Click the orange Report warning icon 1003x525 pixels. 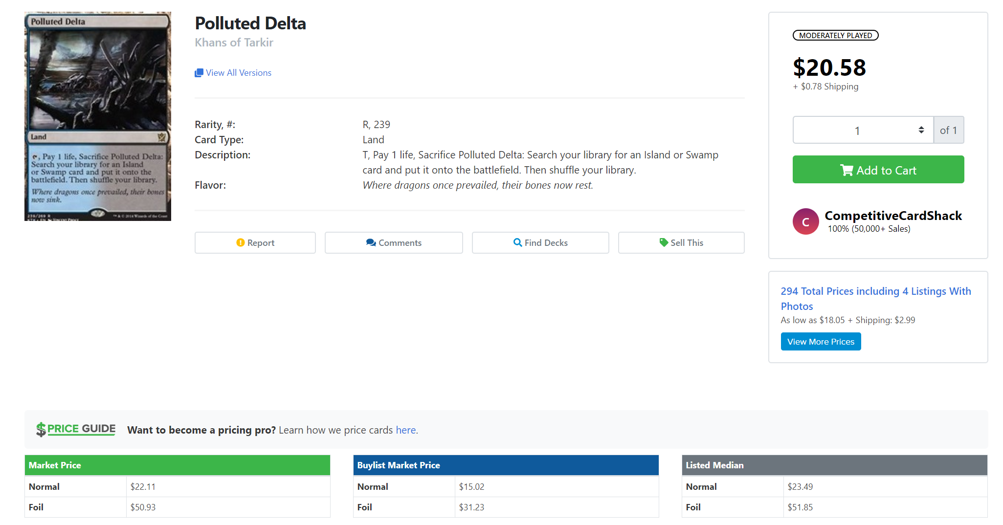pyautogui.click(x=240, y=242)
